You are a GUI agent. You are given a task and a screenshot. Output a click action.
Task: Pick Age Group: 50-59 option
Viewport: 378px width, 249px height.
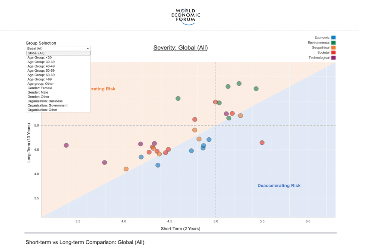coord(58,70)
